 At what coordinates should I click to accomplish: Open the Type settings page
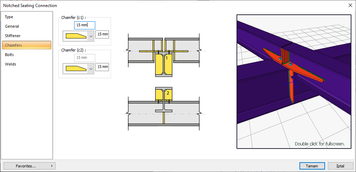click(x=9, y=17)
